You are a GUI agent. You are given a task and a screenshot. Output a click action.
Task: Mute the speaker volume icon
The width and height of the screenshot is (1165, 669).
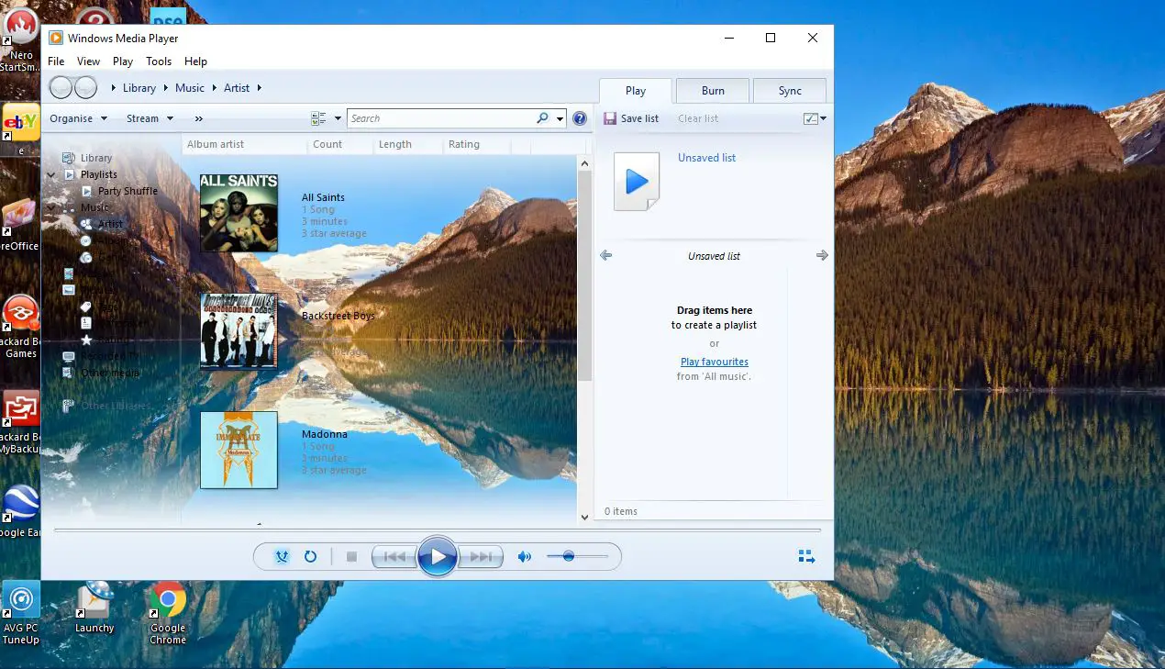pos(525,556)
